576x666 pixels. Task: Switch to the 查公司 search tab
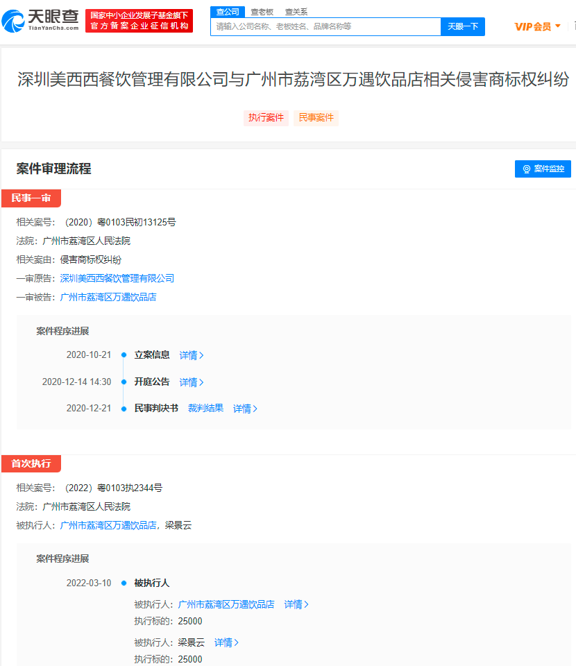pos(228,12)
